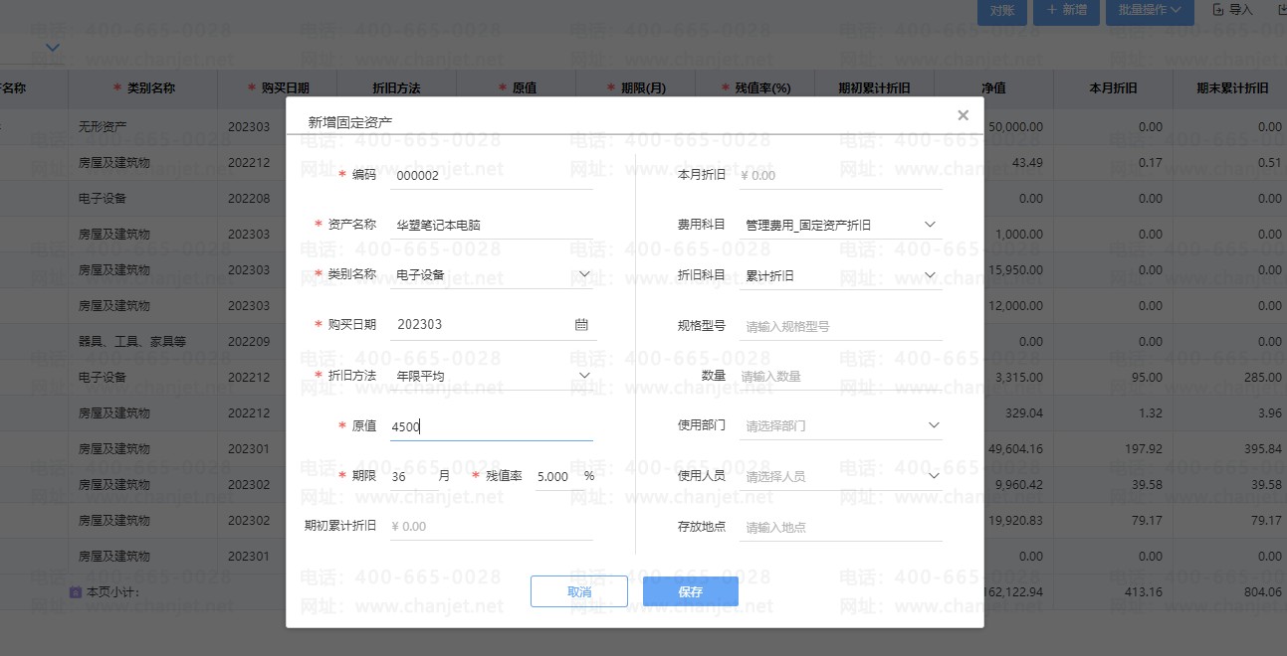Click the 存放地点 input field
Screen dimensions: 1287x656
tap(841, 527)
